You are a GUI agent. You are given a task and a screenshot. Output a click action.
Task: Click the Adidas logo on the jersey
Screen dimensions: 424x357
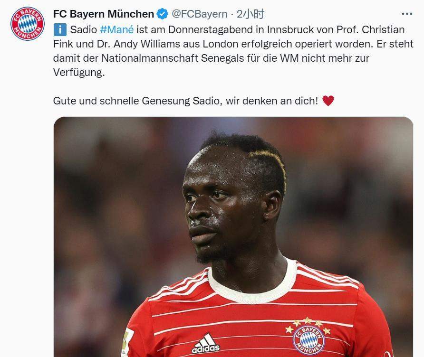click(206, 344)
